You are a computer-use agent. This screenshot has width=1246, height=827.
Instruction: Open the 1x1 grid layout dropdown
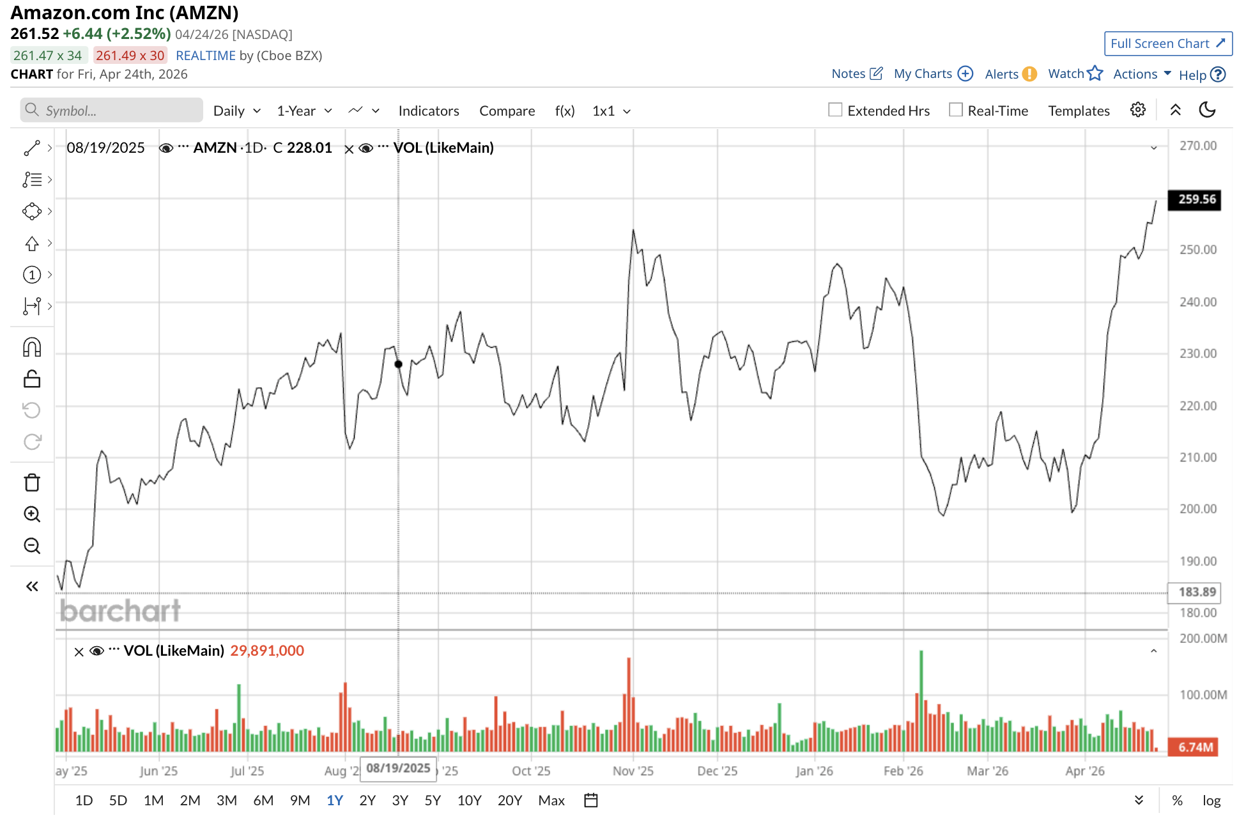click(x=611, y=111)
